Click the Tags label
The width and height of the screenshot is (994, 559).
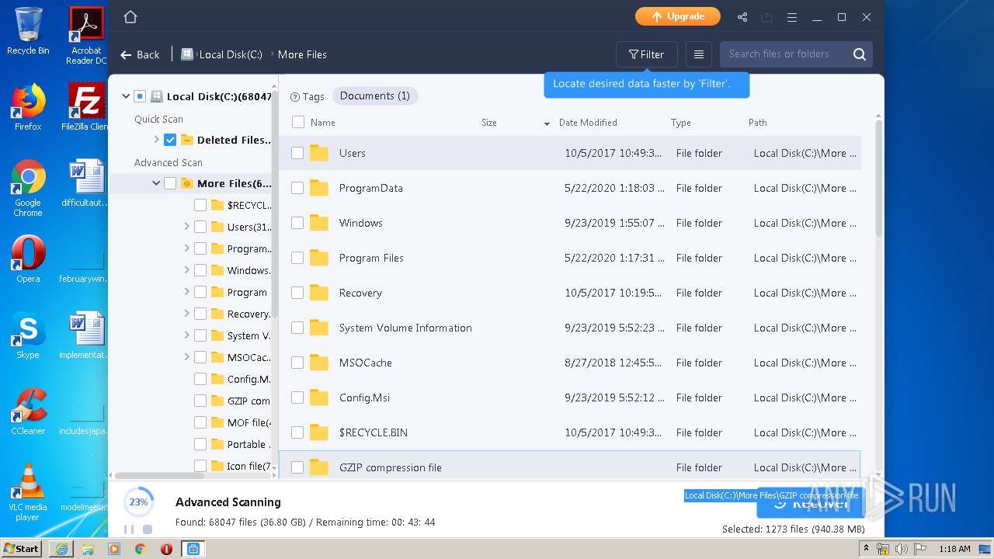313,96
